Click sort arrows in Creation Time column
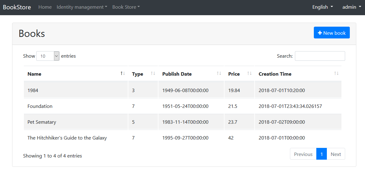365x173 pixels. pyautogui.click(x=336, y=73)
